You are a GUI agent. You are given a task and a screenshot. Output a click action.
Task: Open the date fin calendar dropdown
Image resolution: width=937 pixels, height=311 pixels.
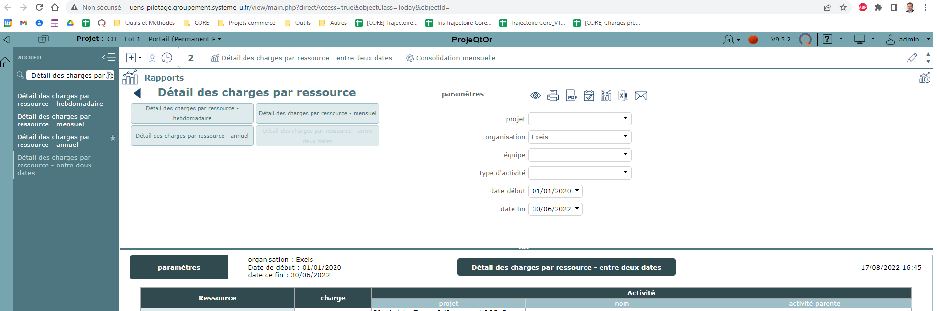[577, 209]
